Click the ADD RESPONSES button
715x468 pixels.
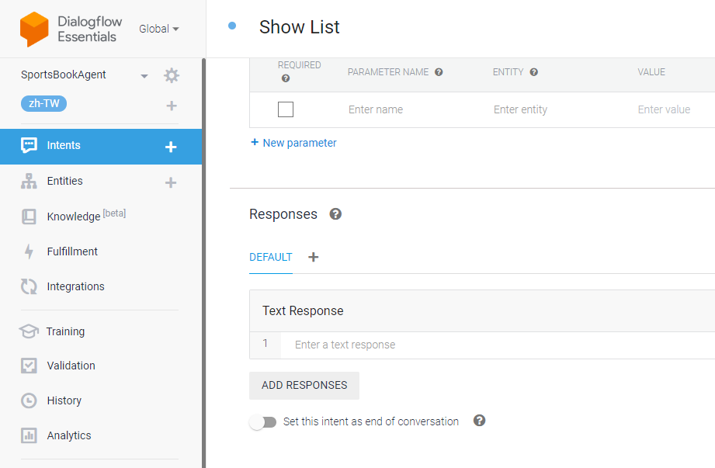(x=304, y=386)
